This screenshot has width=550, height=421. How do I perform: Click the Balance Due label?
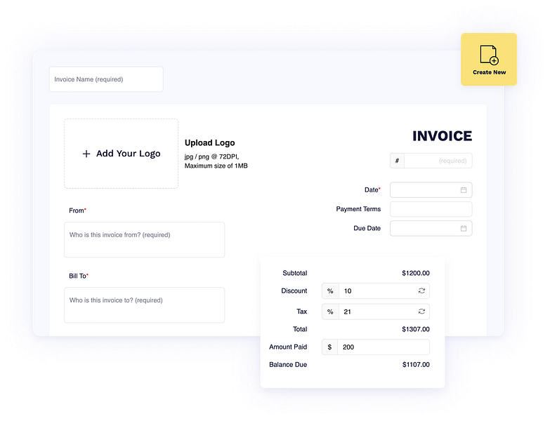[x=288, y=365]
